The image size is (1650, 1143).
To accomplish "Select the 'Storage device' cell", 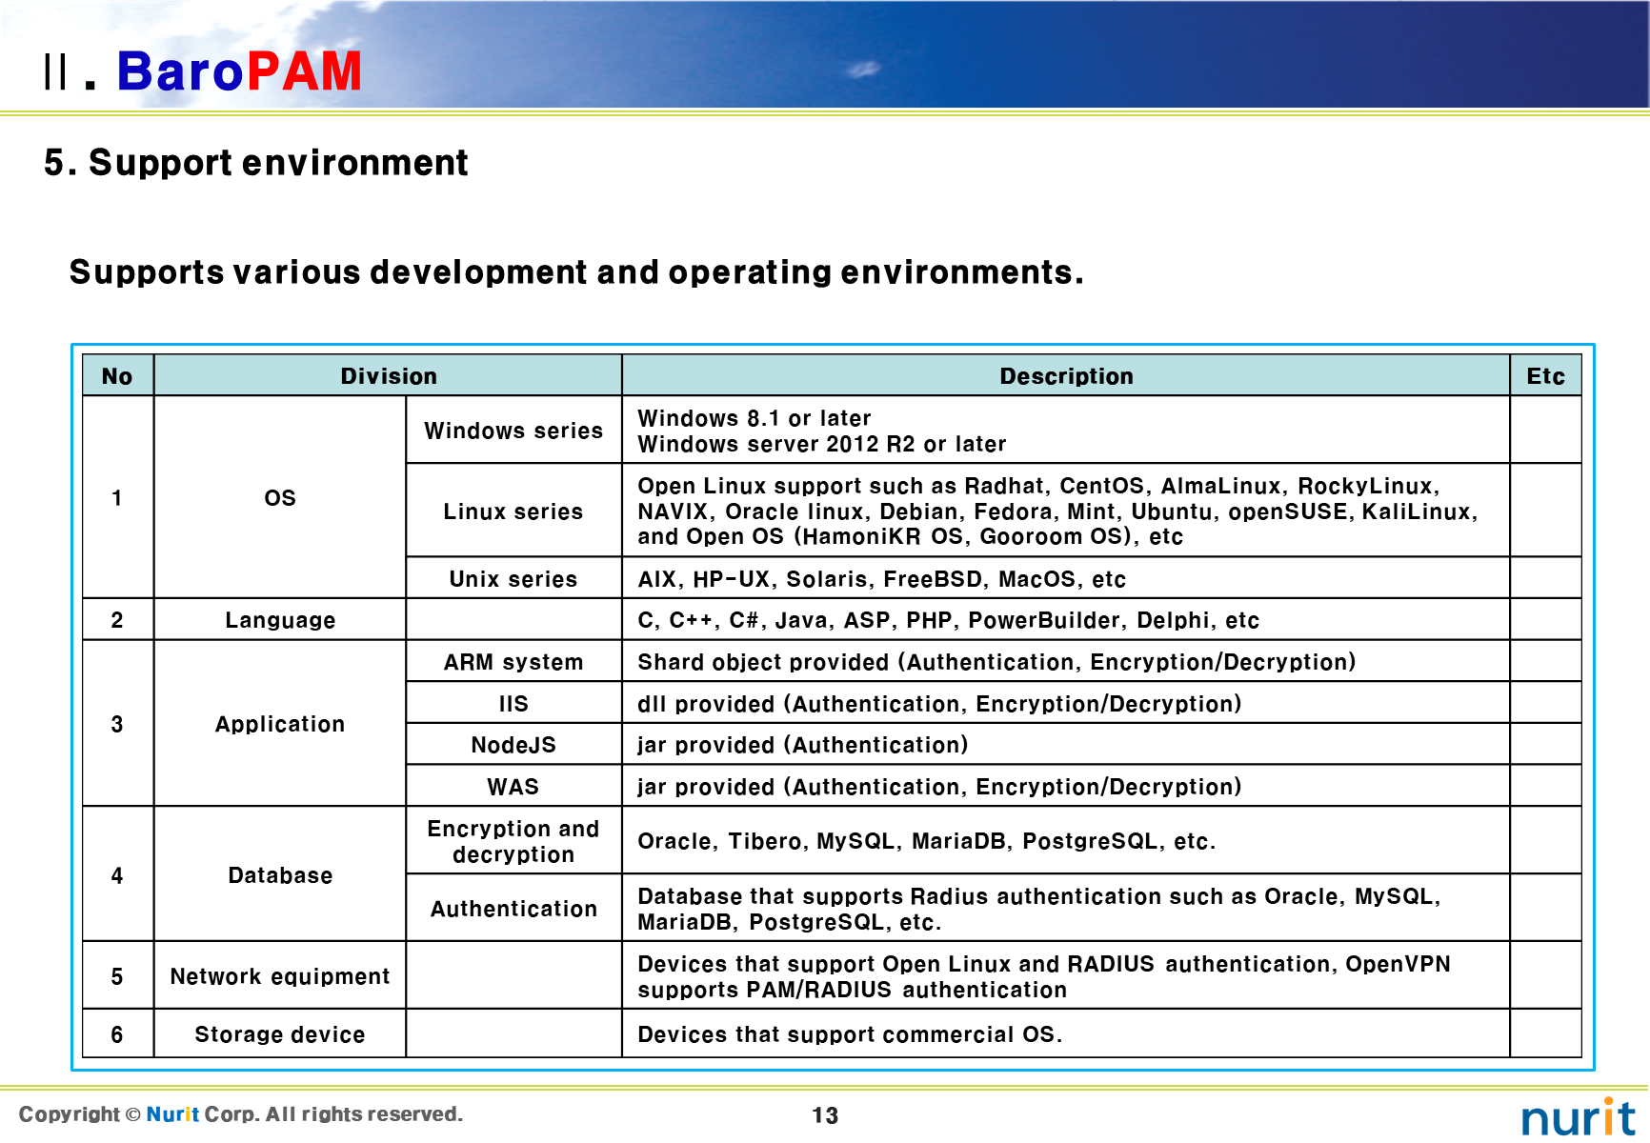I will pos(280,1033).
